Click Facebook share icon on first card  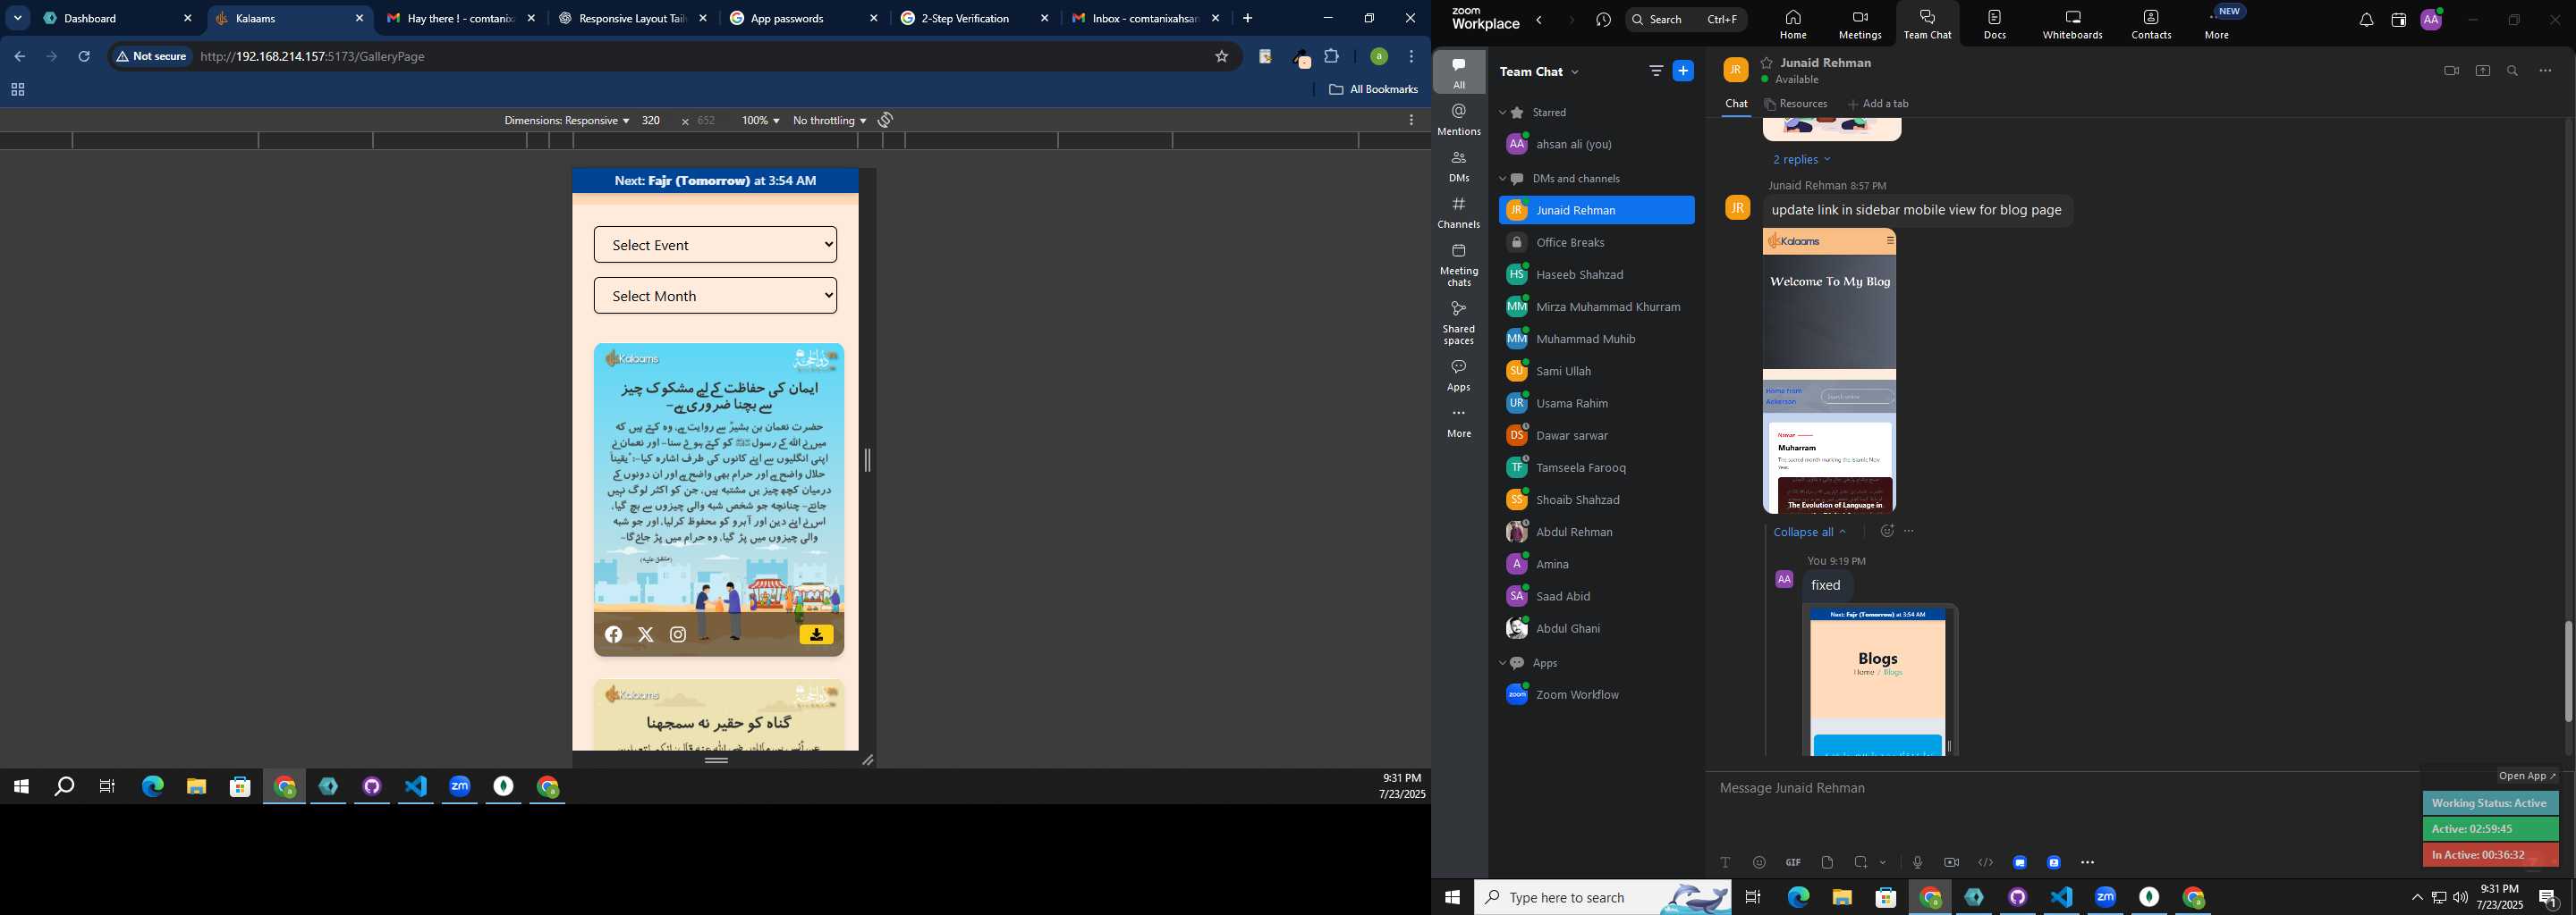pyautogui.click(x=614, y=634)
